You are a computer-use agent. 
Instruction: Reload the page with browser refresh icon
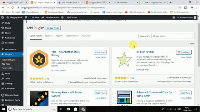(x=12, y=7)
